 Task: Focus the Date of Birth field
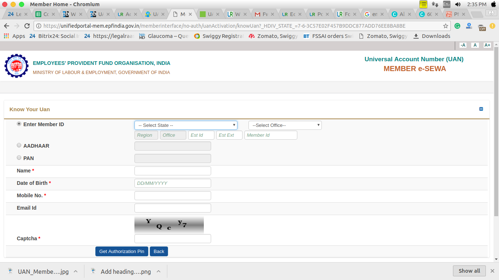(172, 183)
